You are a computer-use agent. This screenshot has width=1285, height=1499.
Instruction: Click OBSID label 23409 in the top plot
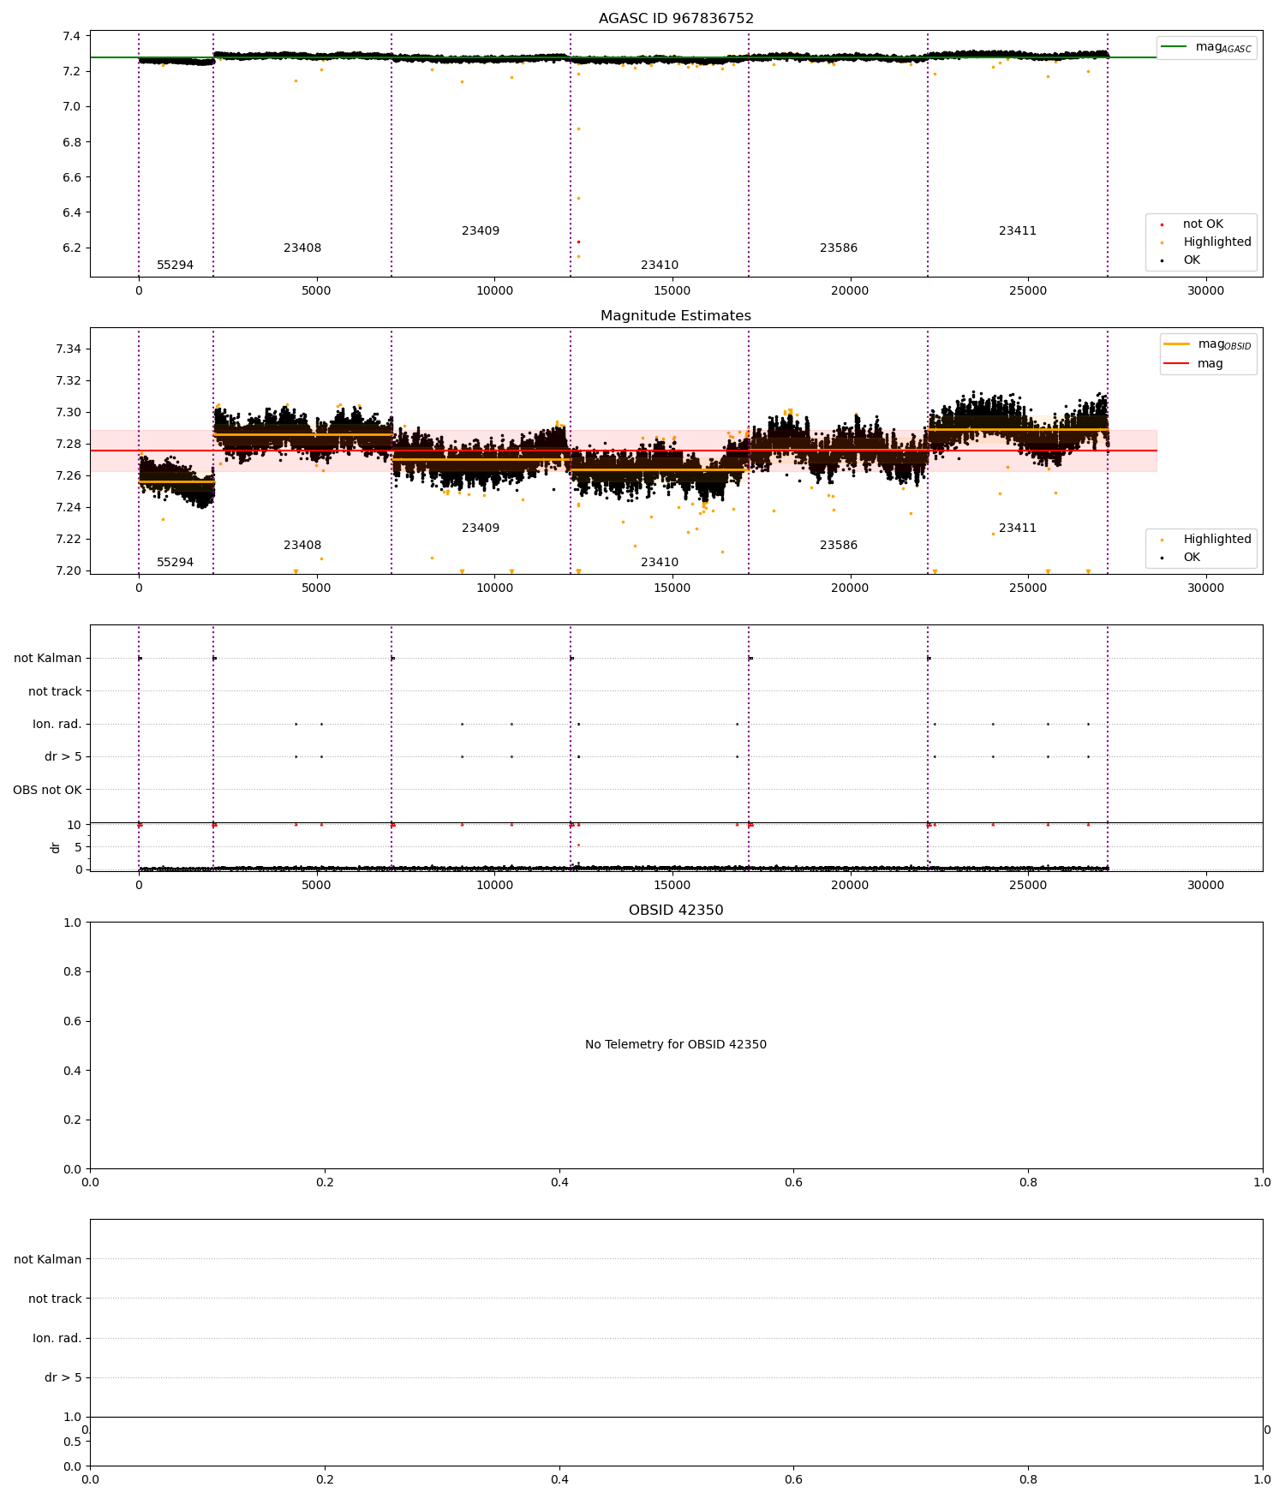click(481, 231)
